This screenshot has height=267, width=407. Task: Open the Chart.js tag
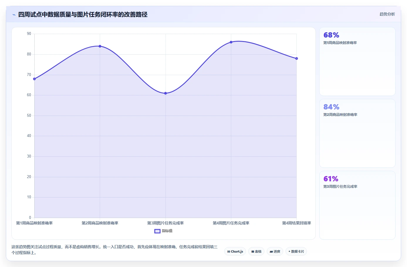[235, 251]
